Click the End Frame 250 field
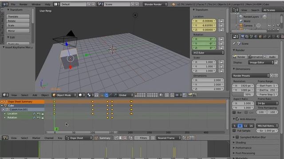Viewport: 284px width, 159px height. click(267, 90)
